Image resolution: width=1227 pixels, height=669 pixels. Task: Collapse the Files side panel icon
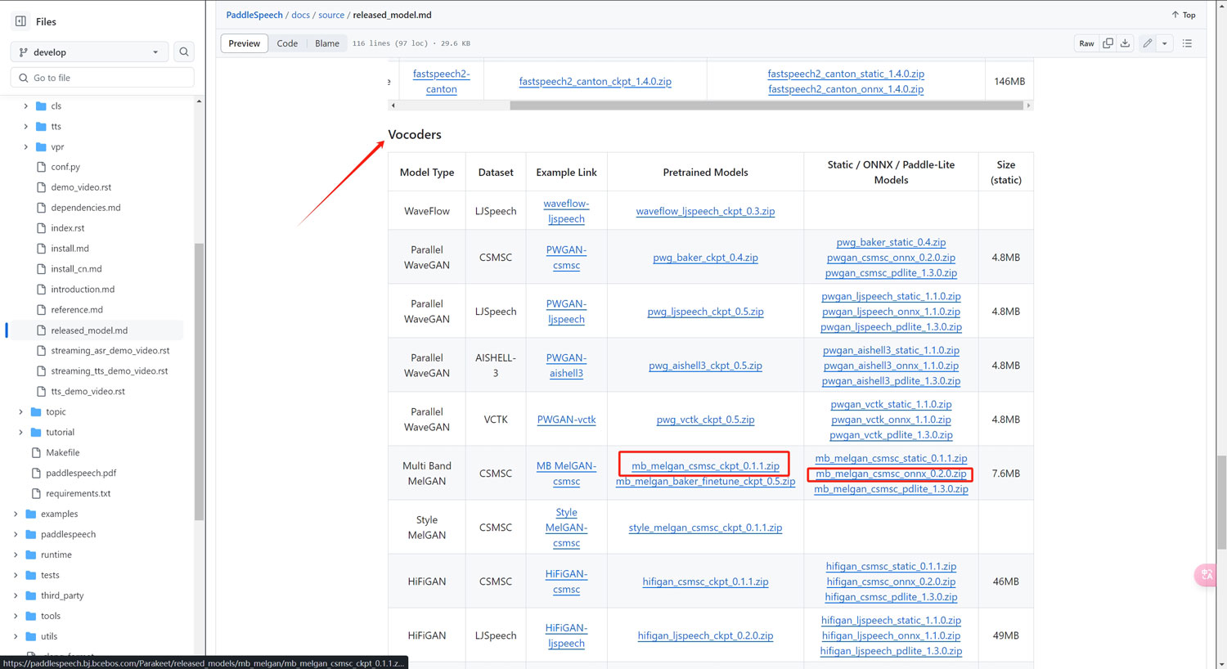tap(20, 21)
